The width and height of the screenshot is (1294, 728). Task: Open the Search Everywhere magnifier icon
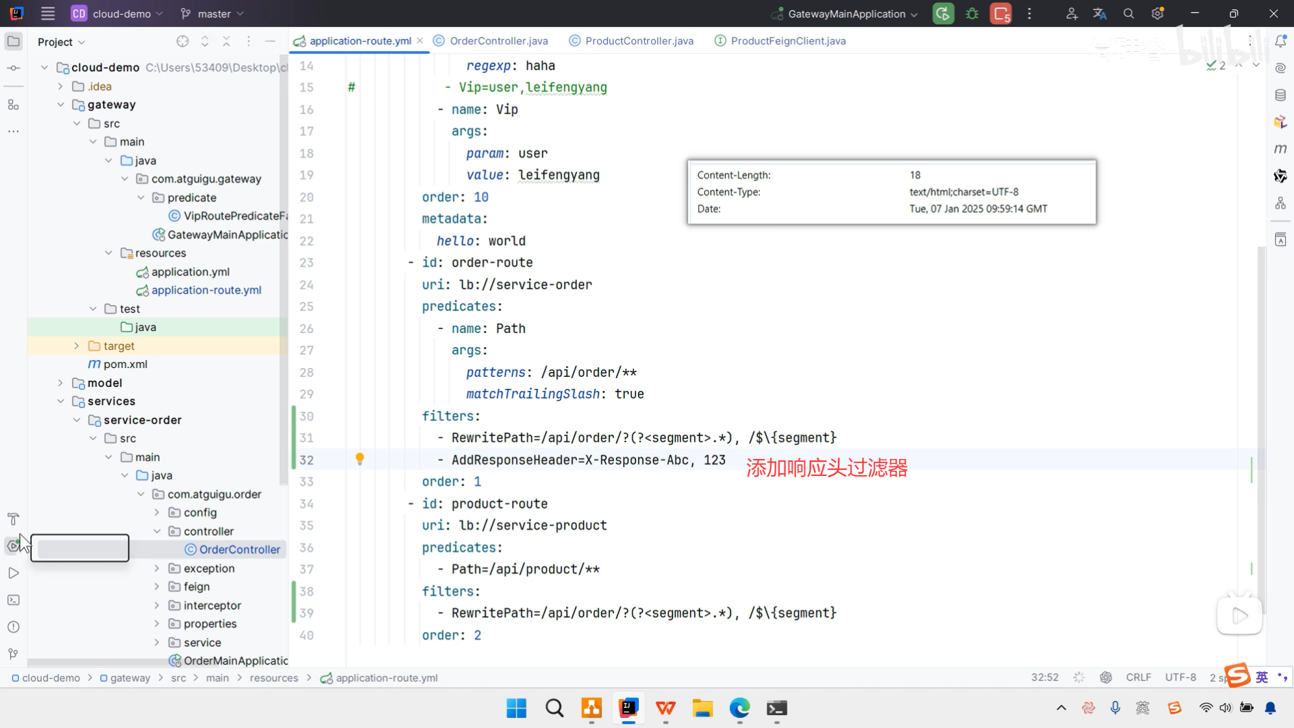tap(1129, 13)
